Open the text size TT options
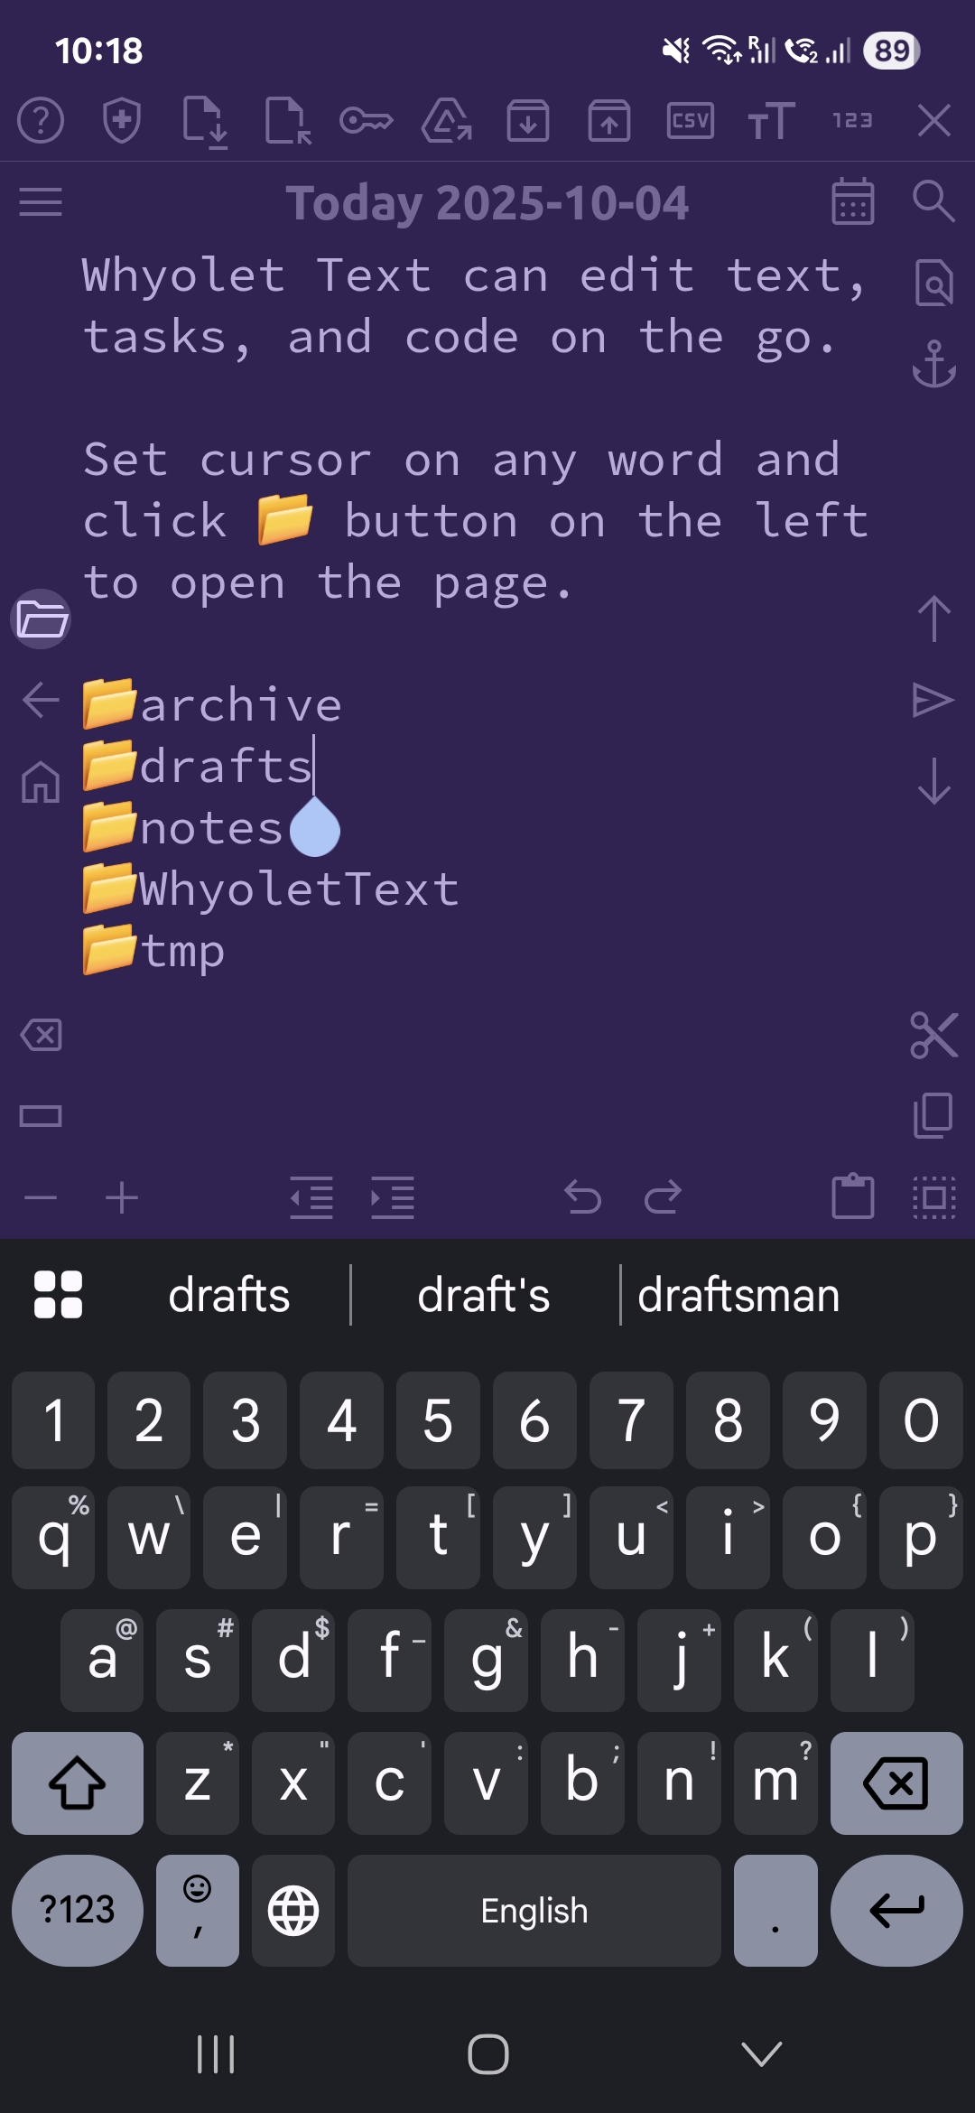 click(x=772, y=121)
